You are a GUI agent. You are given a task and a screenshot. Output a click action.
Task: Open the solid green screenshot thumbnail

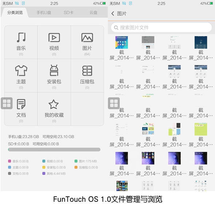coord(201,129)
